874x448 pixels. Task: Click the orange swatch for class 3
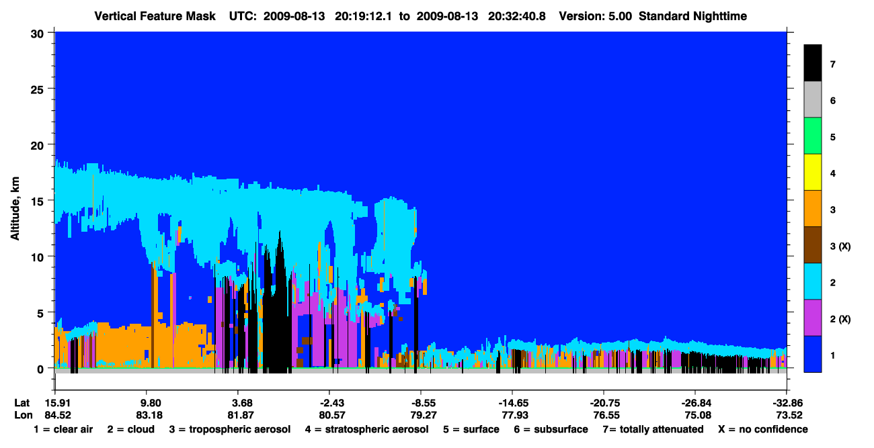(812, 209)
